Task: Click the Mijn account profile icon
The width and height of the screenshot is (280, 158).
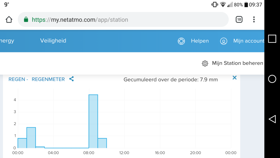Action: pyautogui.click(x=224, y=41)
